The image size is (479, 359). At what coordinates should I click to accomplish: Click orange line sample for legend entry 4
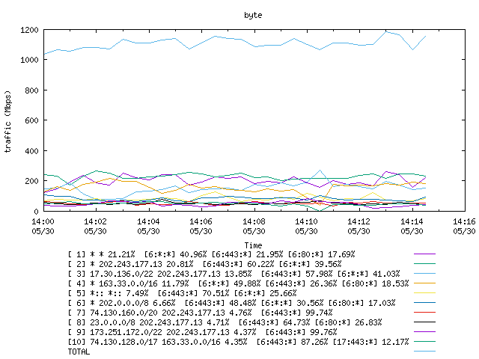(424, 283)
